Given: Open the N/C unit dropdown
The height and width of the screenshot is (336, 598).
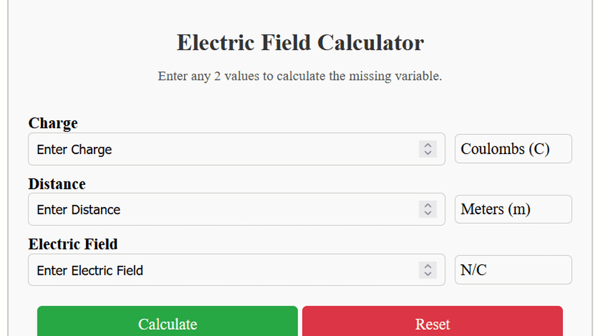Looking at the screenshot, I should click(513, 269).
